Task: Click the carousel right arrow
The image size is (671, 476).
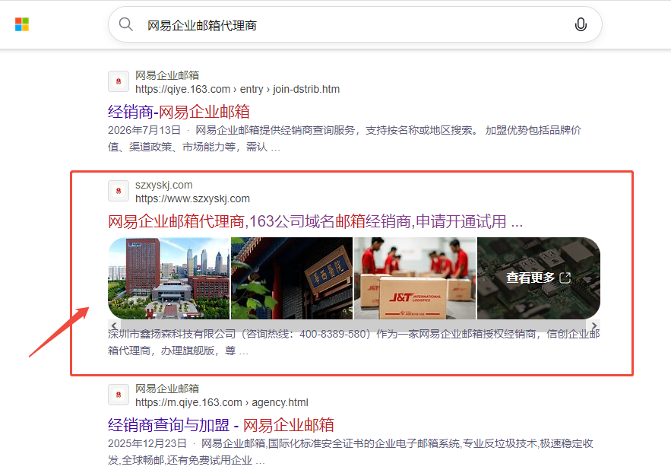Action: click(x=594, y=325)
